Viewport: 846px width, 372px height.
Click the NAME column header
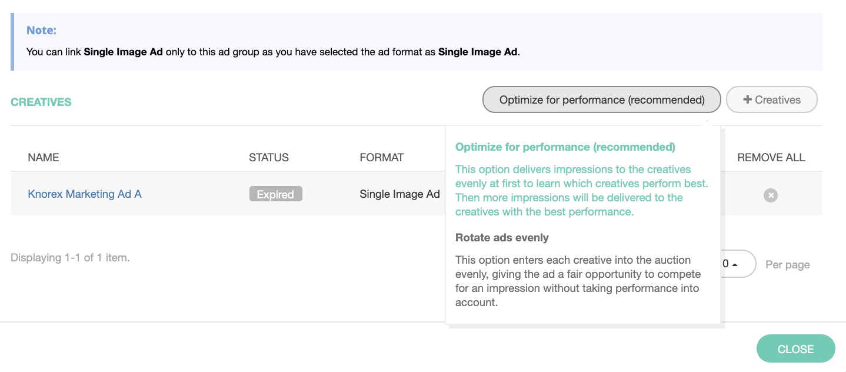click(x=44, y=157)
